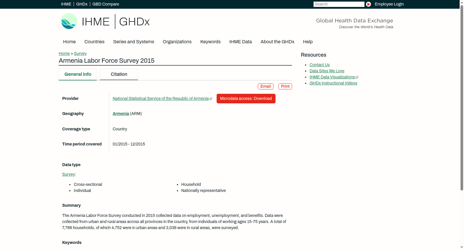Click the Print button
Image resolution: width=464 pixels, height=250 pixels.
click(x=285, y=86)
